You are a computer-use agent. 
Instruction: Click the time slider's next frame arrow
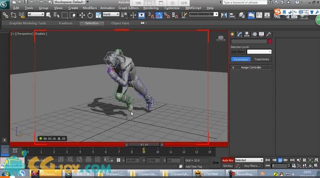click(162, 145)
